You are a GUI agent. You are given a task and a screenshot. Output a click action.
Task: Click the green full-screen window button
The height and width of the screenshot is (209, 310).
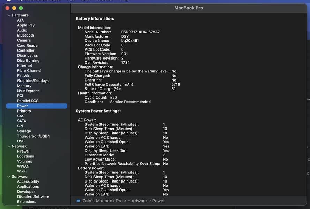(x=21, y=8)
